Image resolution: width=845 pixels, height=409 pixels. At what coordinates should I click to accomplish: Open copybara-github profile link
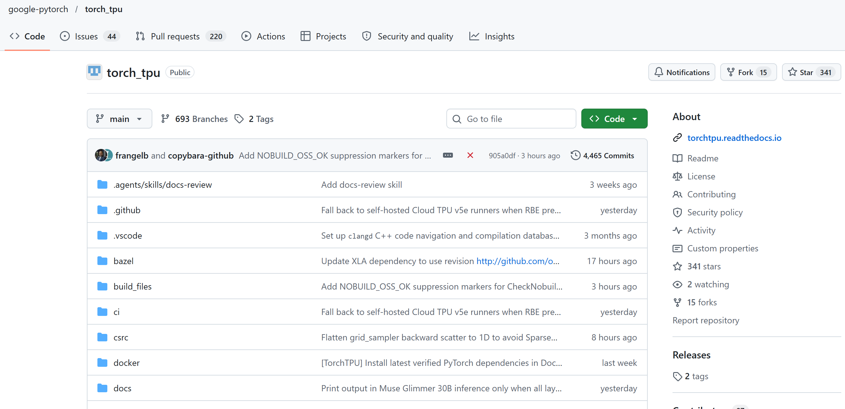point(201,155)
